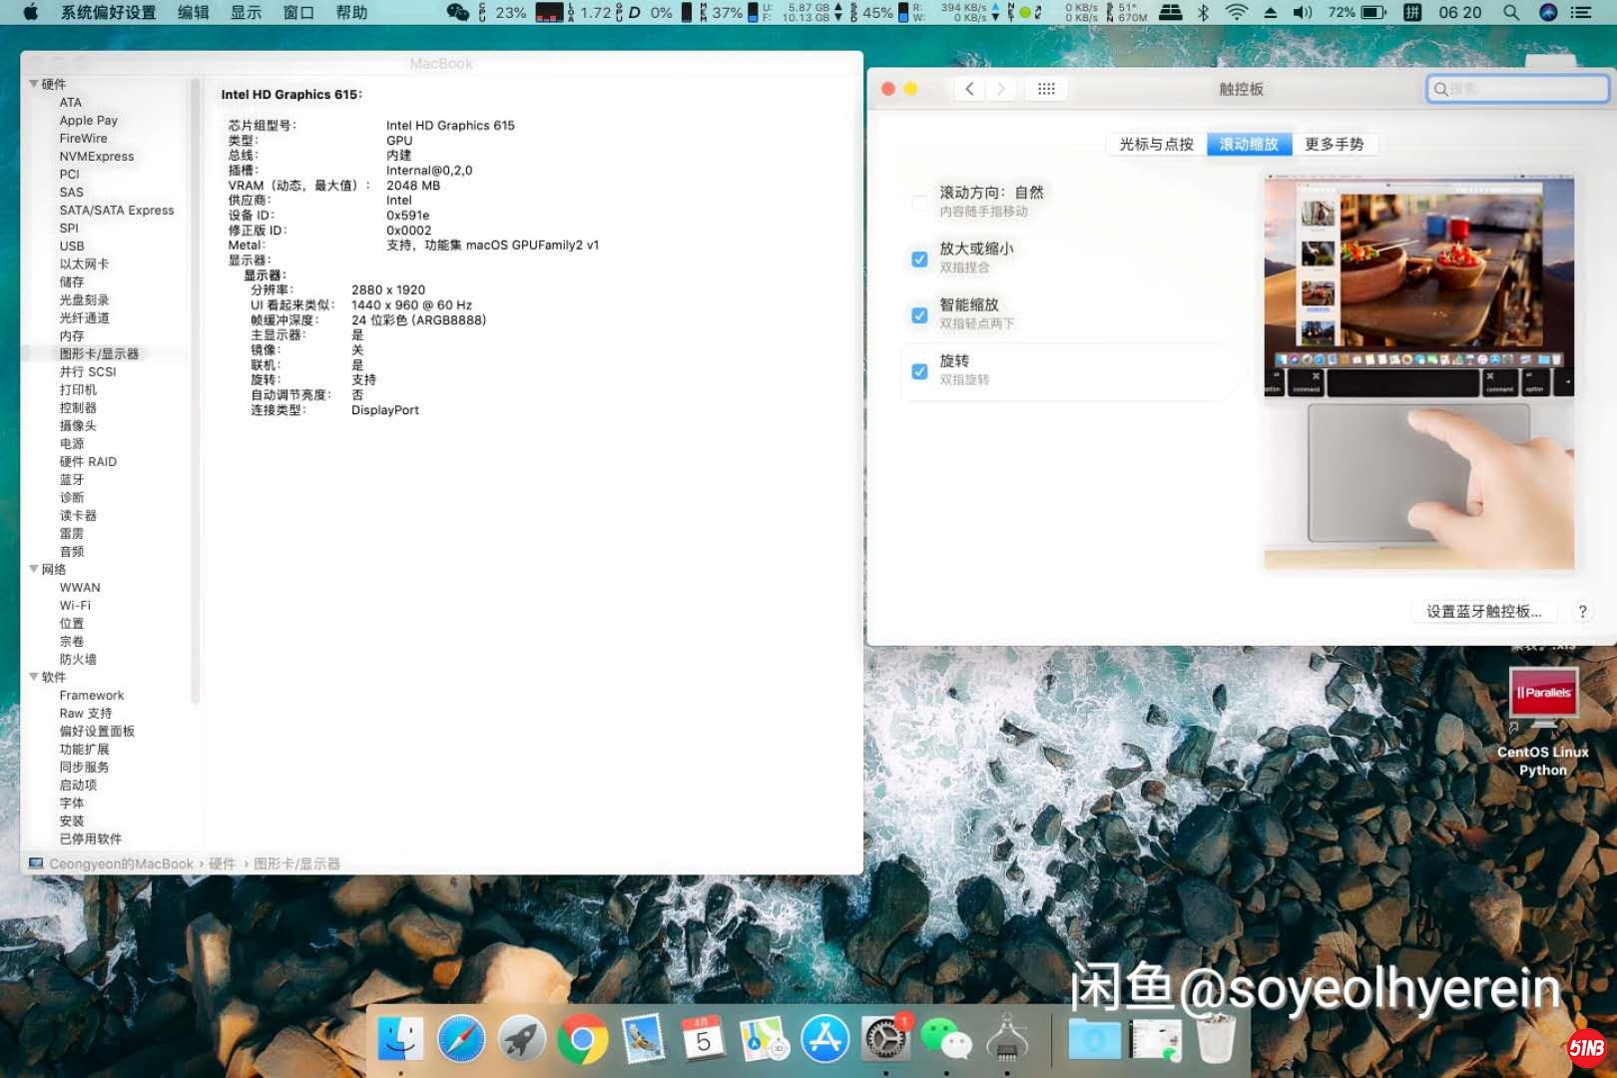Viewport: 1617px width, 1078px height.
Task: Open WeChat in the dock
Action: [945, 1041]
